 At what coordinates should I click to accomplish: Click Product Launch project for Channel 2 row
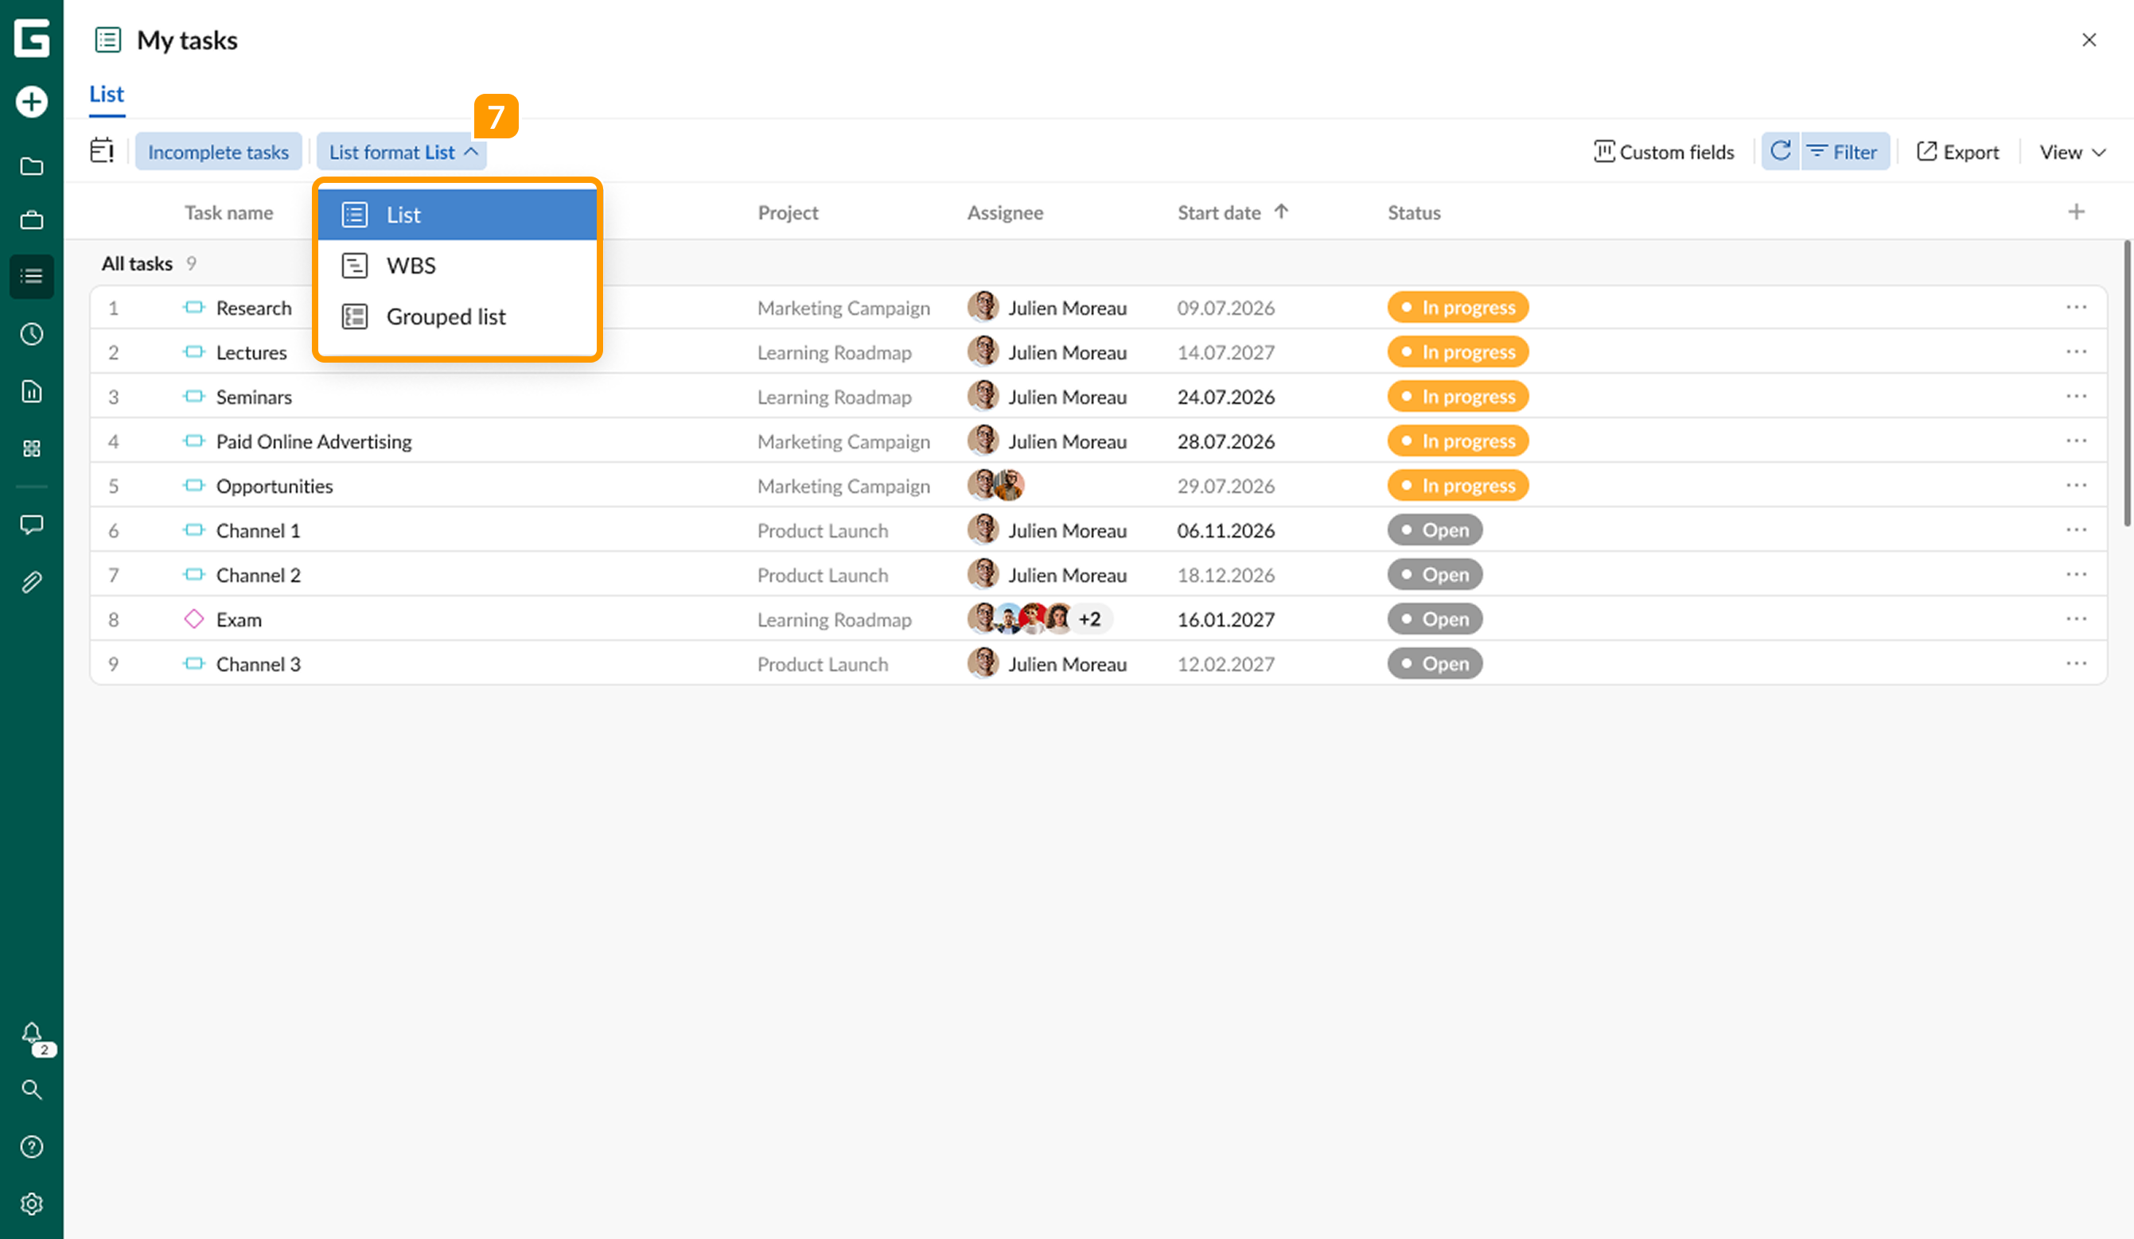(822, 576)
